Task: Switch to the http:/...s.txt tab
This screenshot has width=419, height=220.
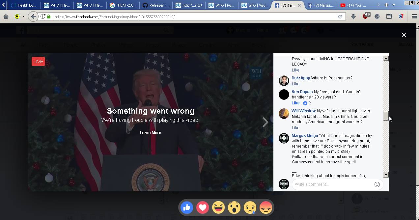Action: (189, 5)
